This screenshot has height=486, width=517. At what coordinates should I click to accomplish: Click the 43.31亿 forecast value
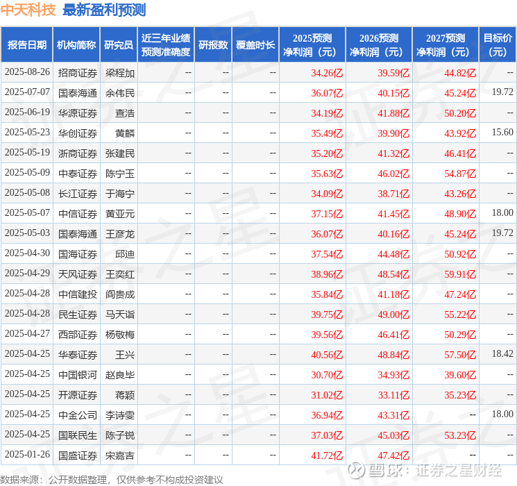pos(393,415)
